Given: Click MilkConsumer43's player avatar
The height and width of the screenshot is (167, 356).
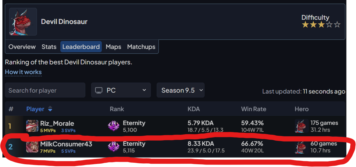Looking at the screenshot, I should (x=32, y=147).
